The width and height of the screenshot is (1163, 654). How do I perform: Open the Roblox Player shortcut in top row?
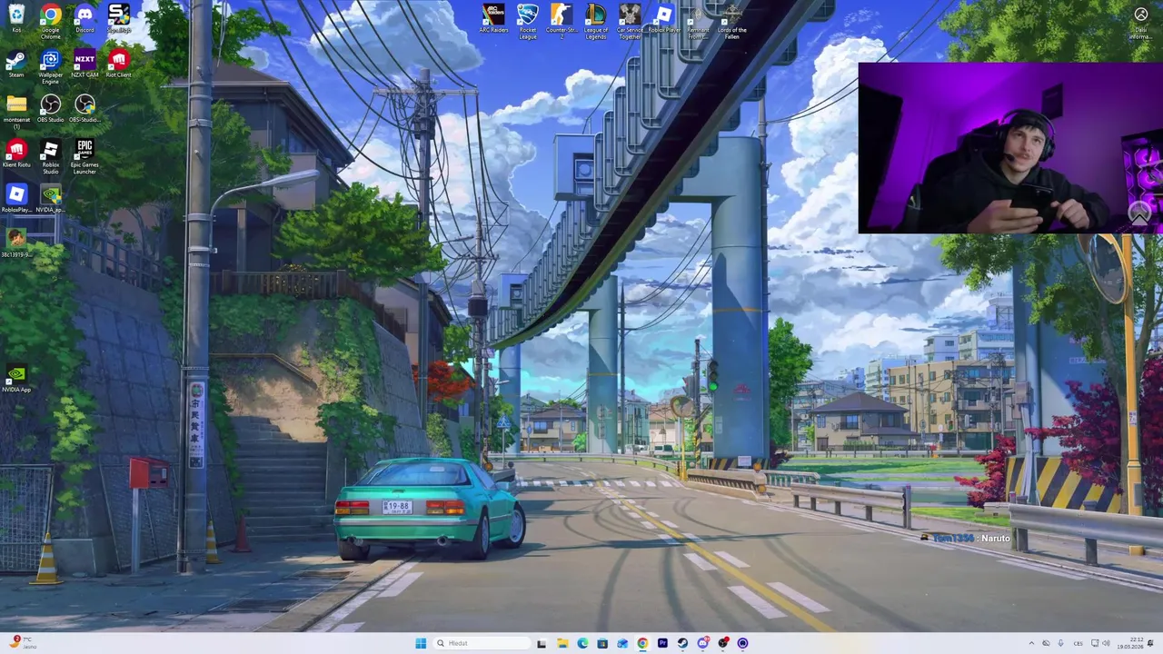(x=664, y=19)
